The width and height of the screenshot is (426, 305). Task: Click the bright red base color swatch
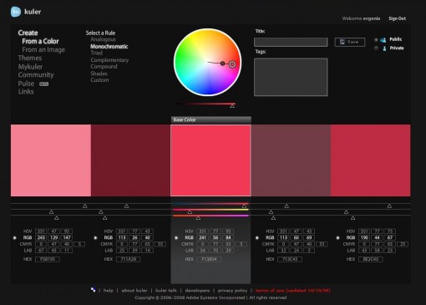[210, 160]
